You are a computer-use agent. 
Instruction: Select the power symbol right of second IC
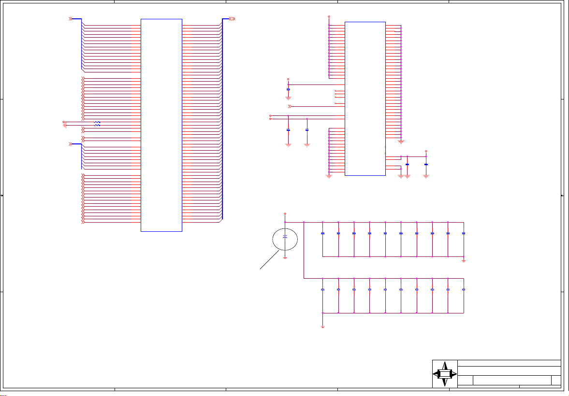426,151
